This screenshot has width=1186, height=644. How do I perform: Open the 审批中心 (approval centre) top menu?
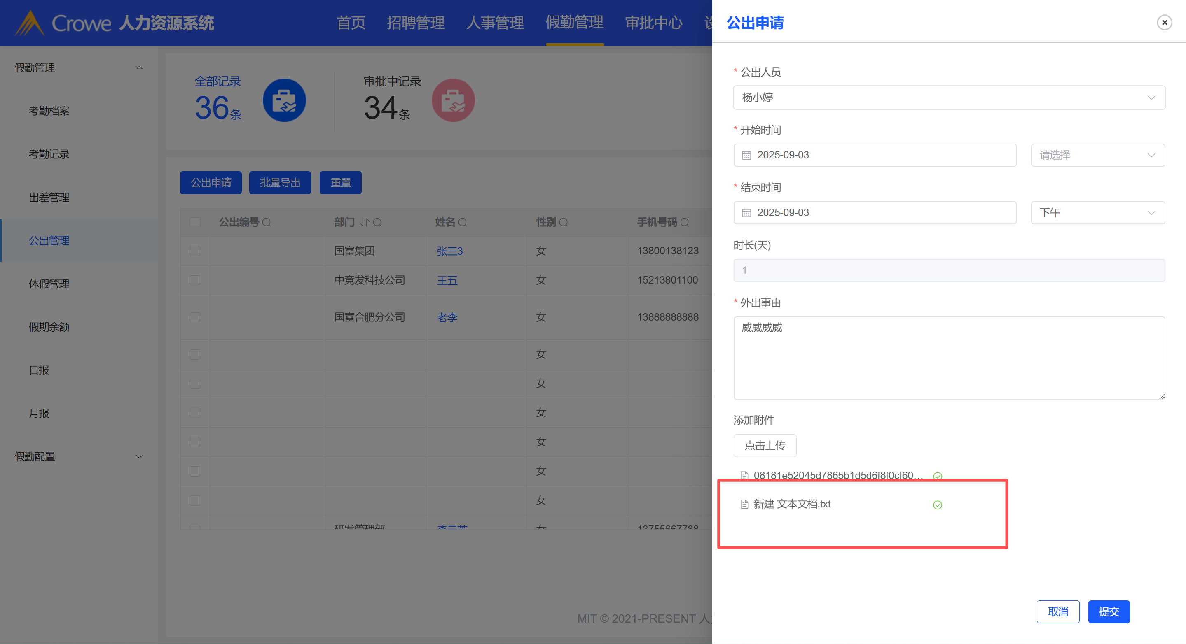653,23
